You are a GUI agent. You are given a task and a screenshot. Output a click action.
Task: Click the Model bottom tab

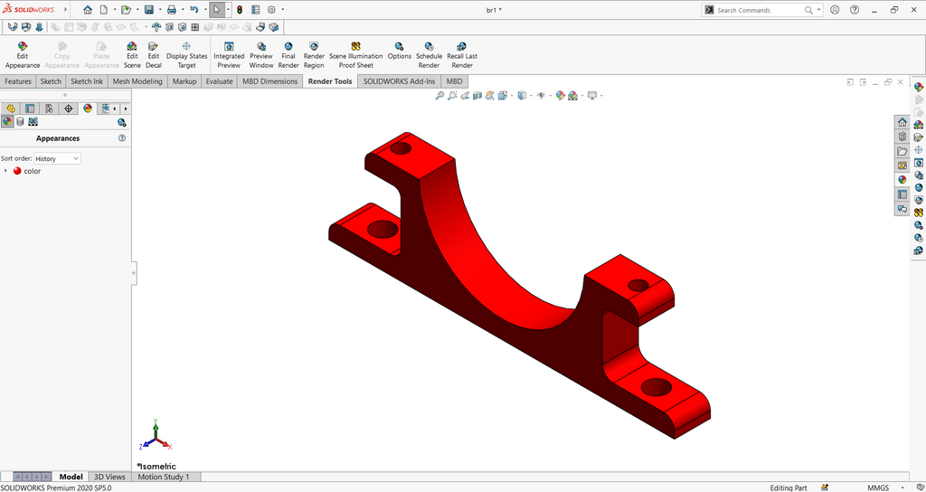(x=71, y=477)
